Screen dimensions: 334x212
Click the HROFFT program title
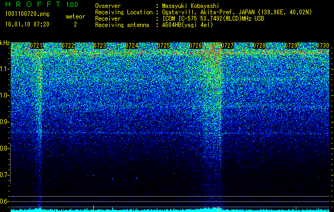(33, 4)
